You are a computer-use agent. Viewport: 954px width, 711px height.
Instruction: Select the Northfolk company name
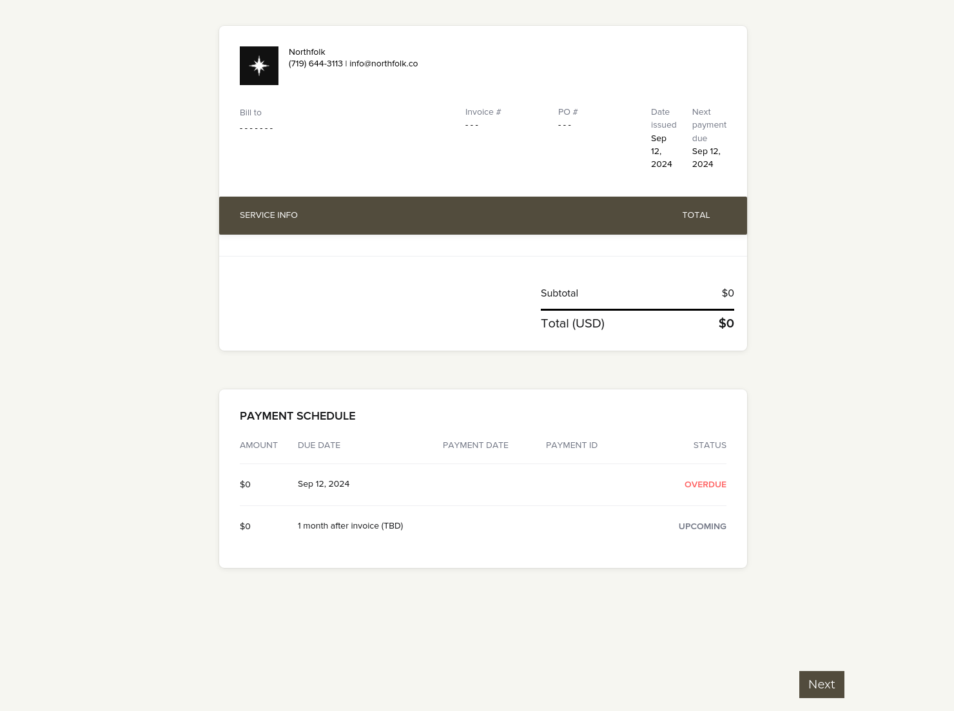307,52
